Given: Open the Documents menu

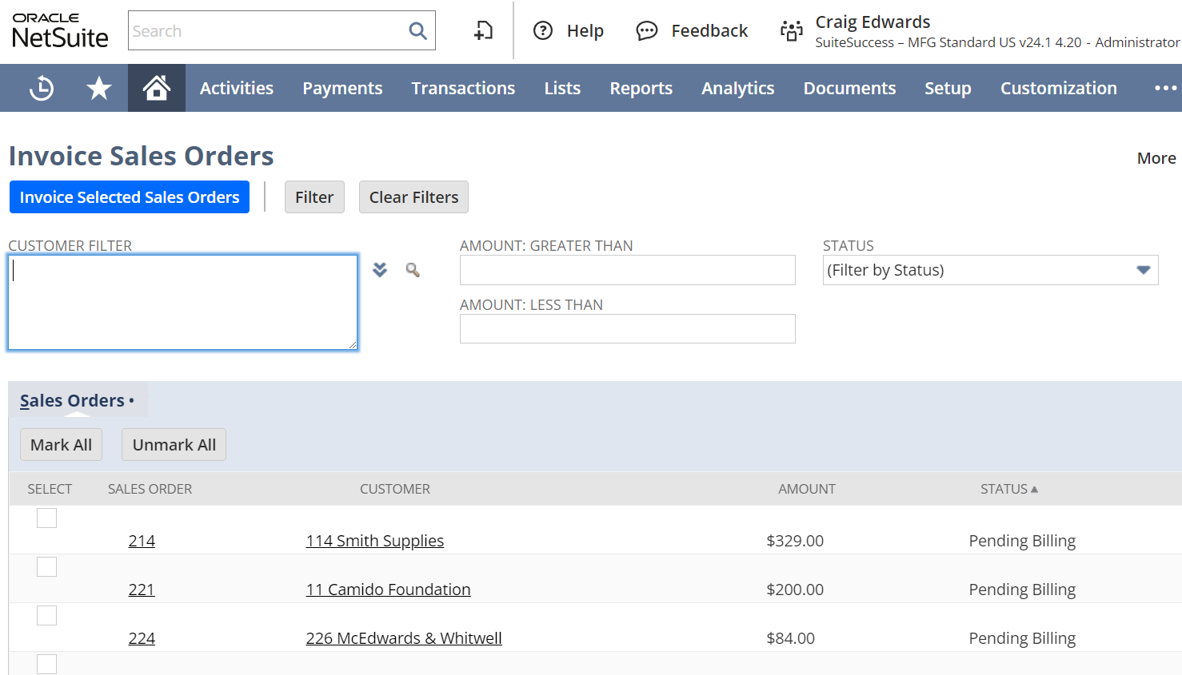Looking at the screenshot, I should tap(849, 88).
